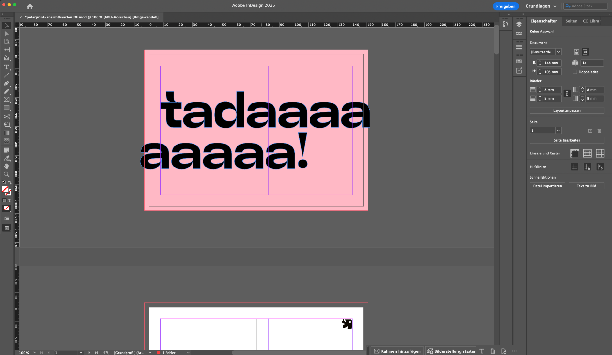Open status bar page number dropdown

coord(81,353)
